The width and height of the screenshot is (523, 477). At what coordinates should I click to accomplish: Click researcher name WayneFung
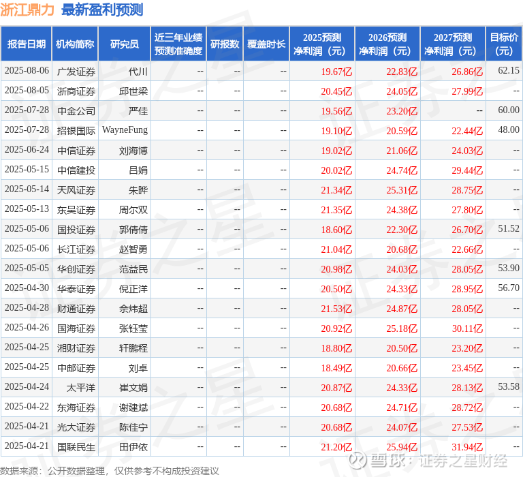click(125, 129)
